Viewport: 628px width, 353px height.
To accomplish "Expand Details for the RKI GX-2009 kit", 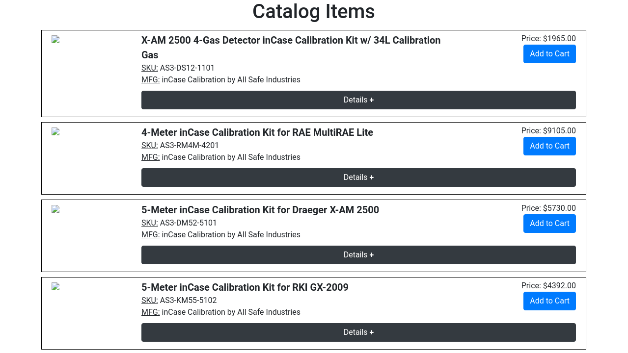I will [x=358, y=332].
